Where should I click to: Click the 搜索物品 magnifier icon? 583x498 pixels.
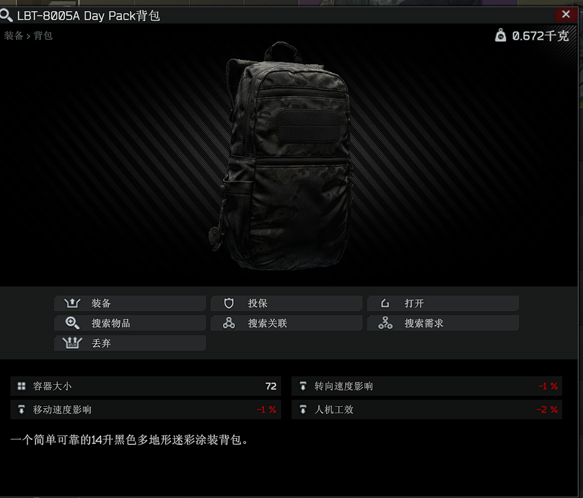[72, 323]
